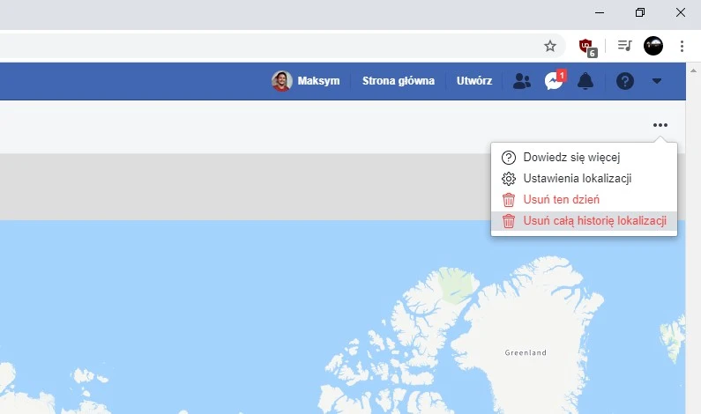The width and height of the screenshot is (701, 414).
Task: Expand the account dropdown arrow
Action: click(656, 81)
